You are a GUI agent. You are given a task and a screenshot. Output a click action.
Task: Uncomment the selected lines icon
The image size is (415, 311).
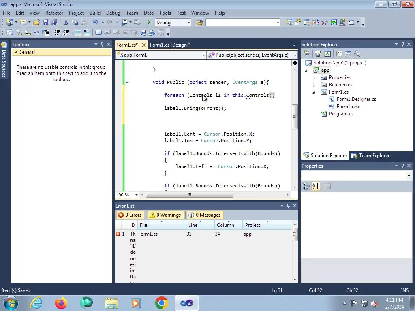(87, 32)
